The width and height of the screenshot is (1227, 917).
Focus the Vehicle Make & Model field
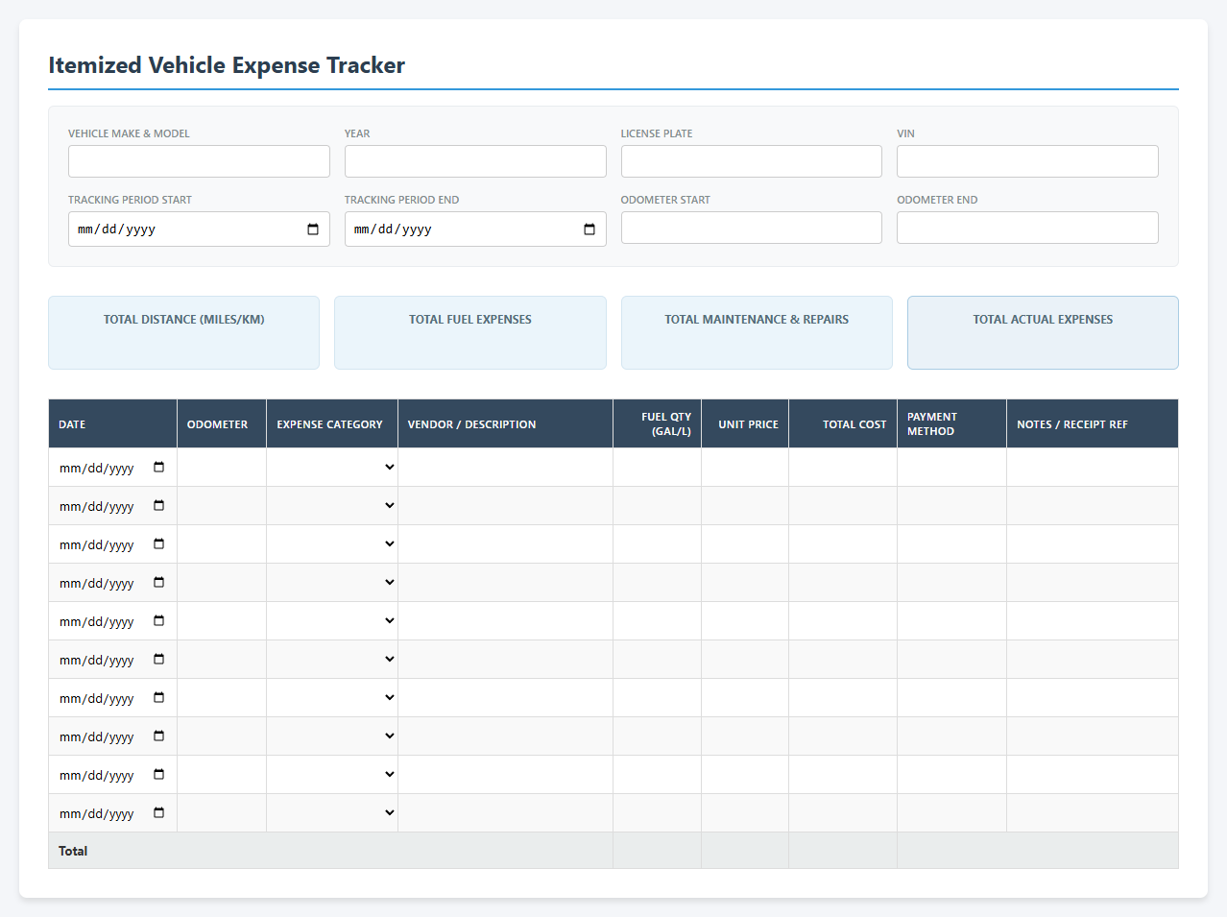click(x=199, y=161)
